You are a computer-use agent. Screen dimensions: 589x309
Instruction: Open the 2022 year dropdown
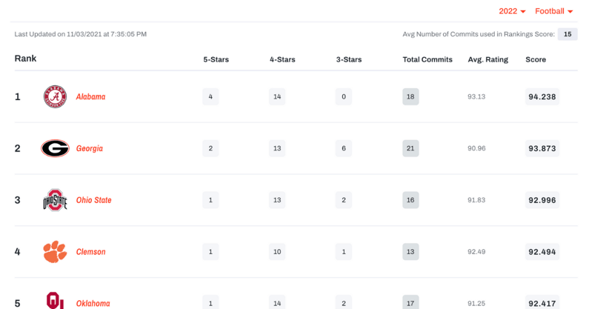[x=512, y=11]
